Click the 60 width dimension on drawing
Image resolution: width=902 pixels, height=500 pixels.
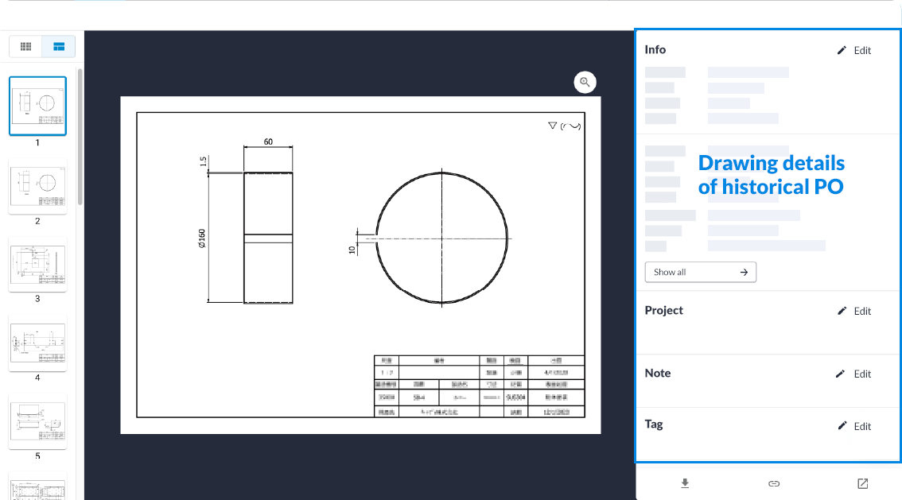click(x=268, y=141)
